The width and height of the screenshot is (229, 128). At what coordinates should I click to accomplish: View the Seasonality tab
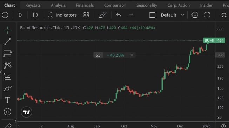point(147,5)
